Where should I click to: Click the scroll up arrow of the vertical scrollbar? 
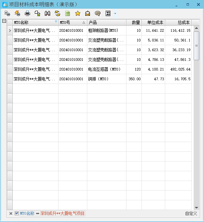(196, 28)
